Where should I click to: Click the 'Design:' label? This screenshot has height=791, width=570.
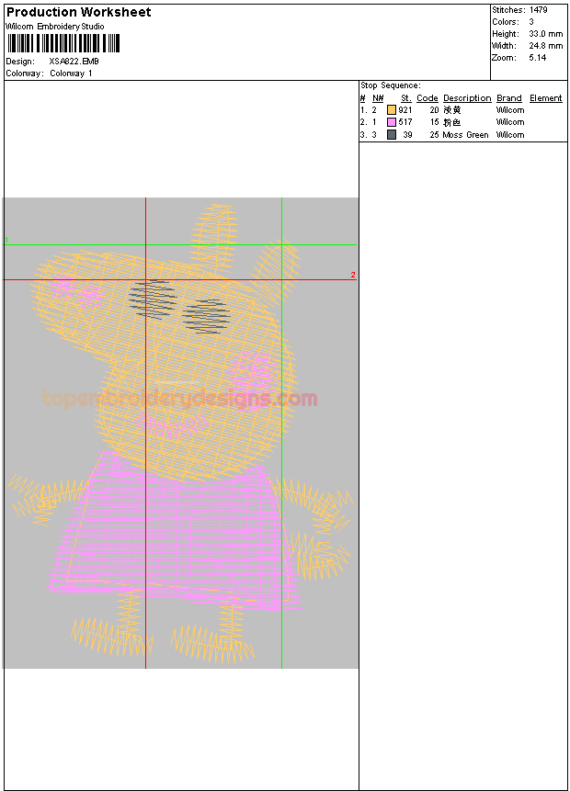[x=20, y=61]
